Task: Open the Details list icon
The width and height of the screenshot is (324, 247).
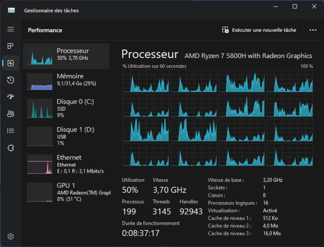Action: click(10, 131)
